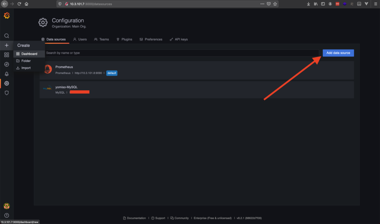Screen dimensions: 380x224
Task: Click the insecure connection lock icon
Action: coord(66,4)
